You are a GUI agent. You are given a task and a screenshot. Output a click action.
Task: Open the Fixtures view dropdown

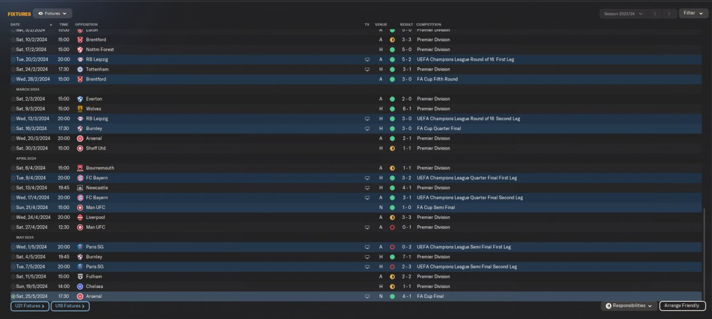(x=52, y=13)
